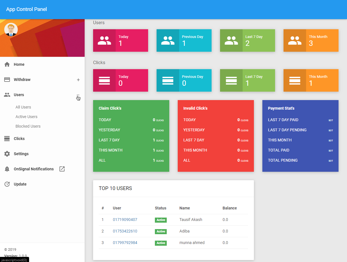Click the orange Users This Month card

tap(311, 40)
